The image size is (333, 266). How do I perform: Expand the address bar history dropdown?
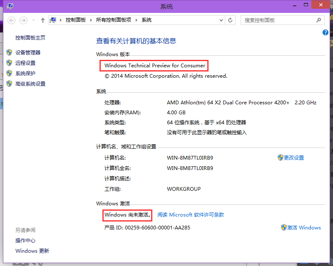221,20
